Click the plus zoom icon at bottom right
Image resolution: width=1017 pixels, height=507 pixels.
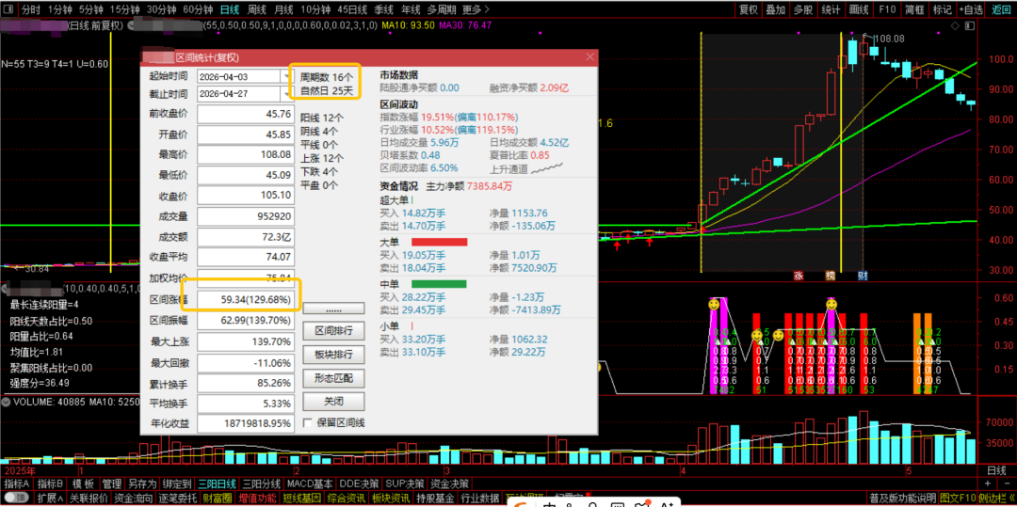[987, 483]
